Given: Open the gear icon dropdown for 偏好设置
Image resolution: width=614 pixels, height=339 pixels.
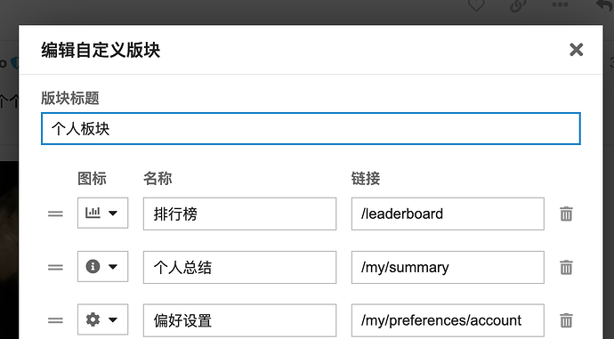Looking at the screenshot, I should [102, 319].
